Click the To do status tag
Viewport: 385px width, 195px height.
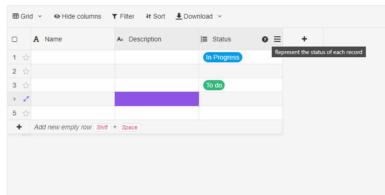point(214,85)
